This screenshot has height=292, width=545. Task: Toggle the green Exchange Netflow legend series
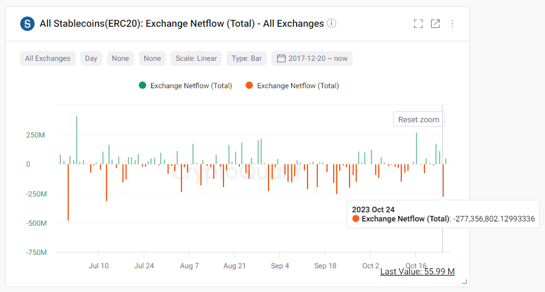click(185, 86)
